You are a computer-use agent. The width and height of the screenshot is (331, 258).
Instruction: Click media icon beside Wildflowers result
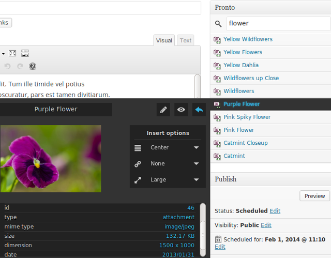coord(217,92)
